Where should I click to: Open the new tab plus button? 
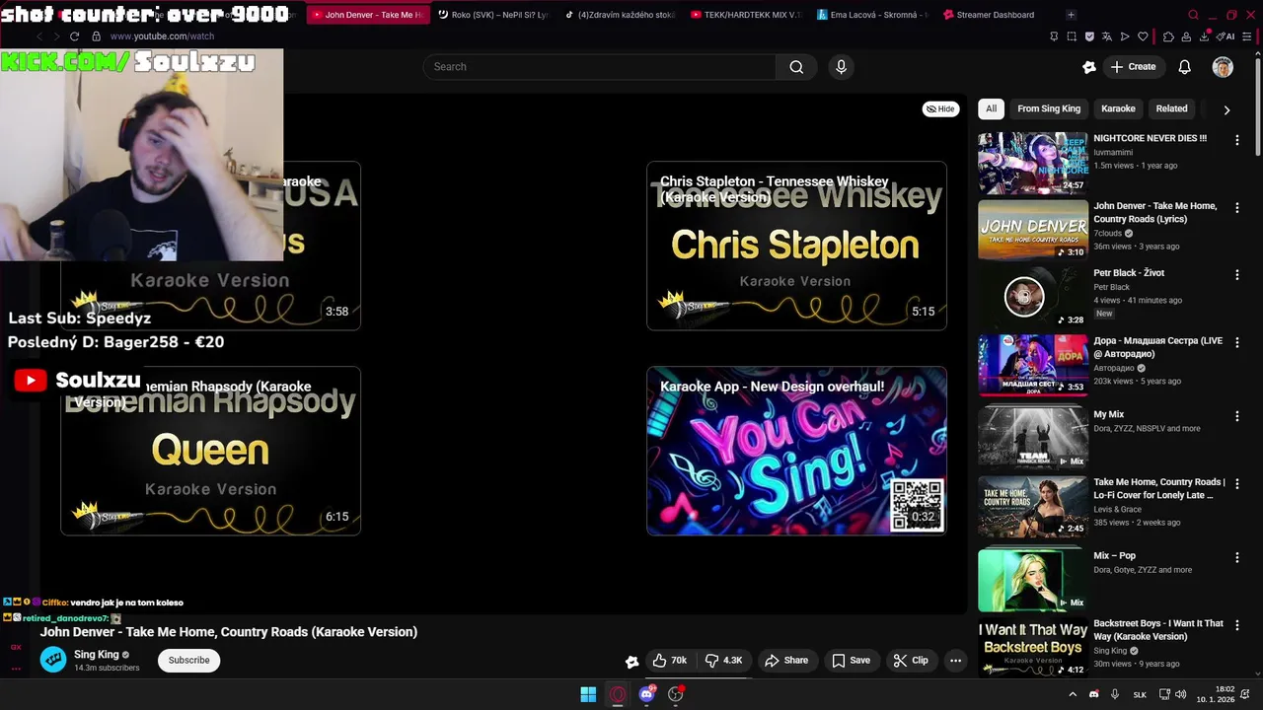(x=1071, y=15)
